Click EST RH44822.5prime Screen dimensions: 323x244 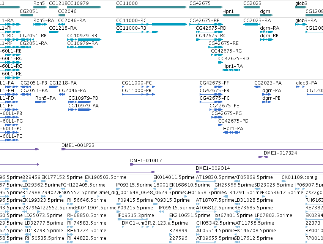tap(87, 238)
